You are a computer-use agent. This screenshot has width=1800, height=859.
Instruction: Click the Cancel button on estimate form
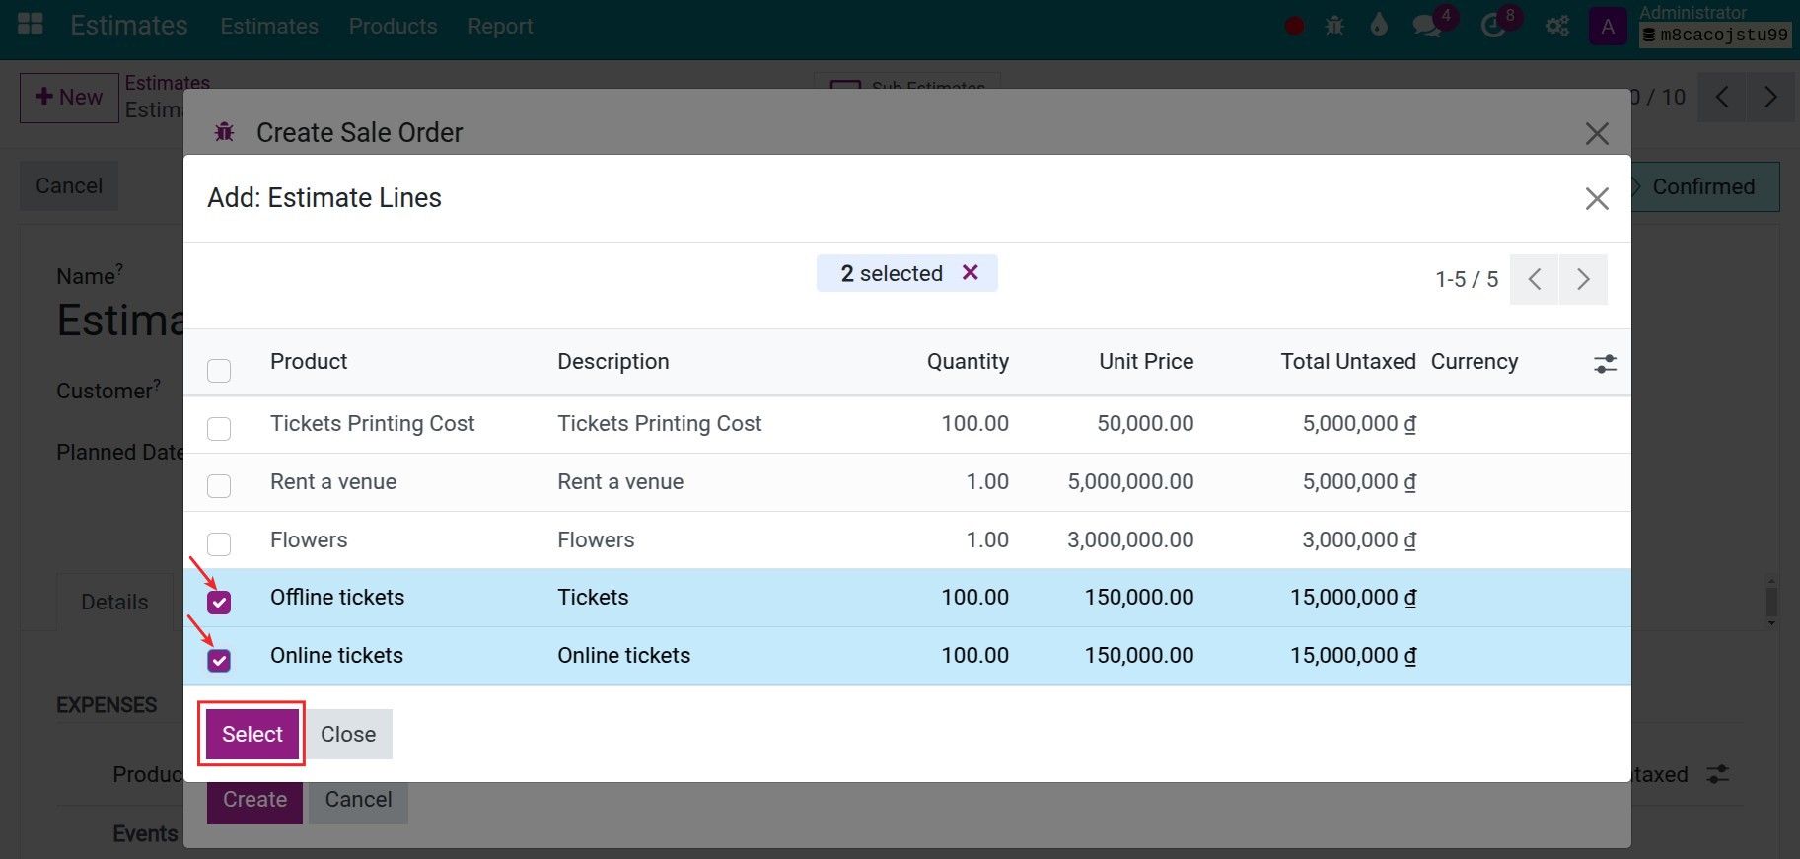pyautogui.click(x=69, y=185)
